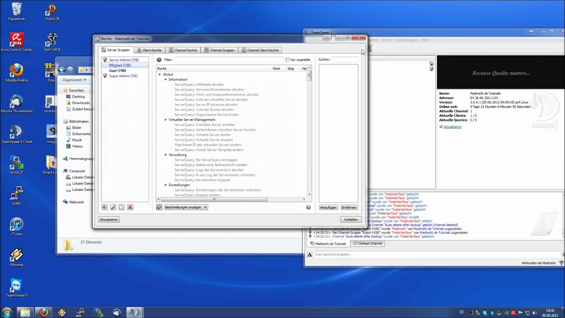Switch to the Channel Client Rechte tab
This screenshot has height=318, width=565.
(260, 50)
